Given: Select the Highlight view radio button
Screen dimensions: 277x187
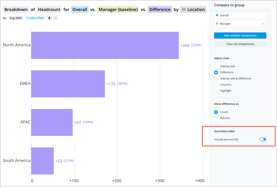Looking at the screenshot, I should click(x=216, y=91).
